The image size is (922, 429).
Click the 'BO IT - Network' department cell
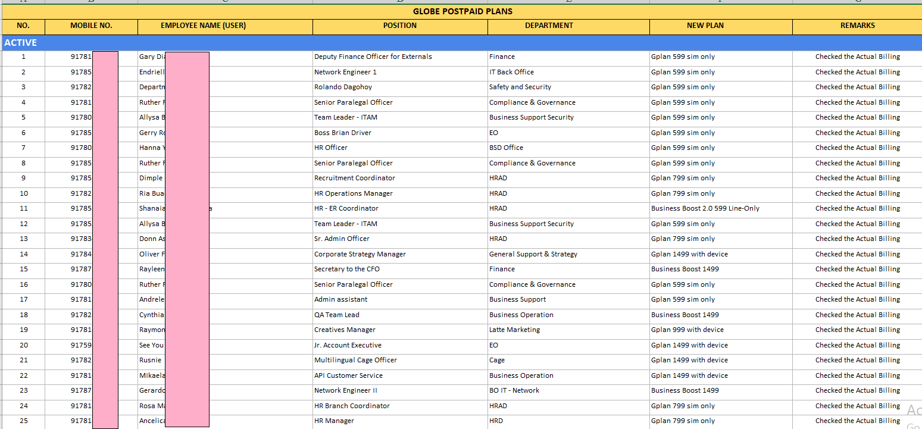coord(568,391)
